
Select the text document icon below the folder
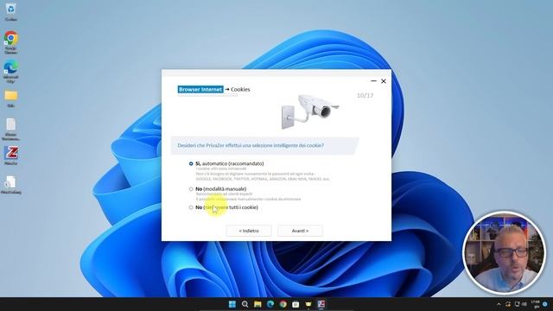click(x=11, y=129)
